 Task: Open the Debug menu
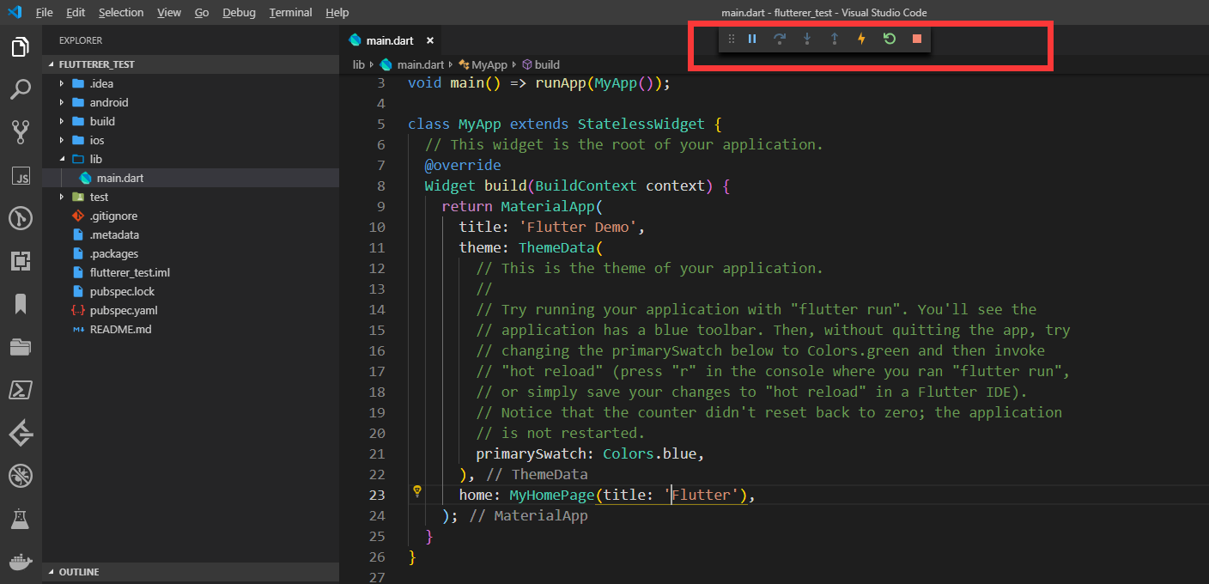[239, 13]
